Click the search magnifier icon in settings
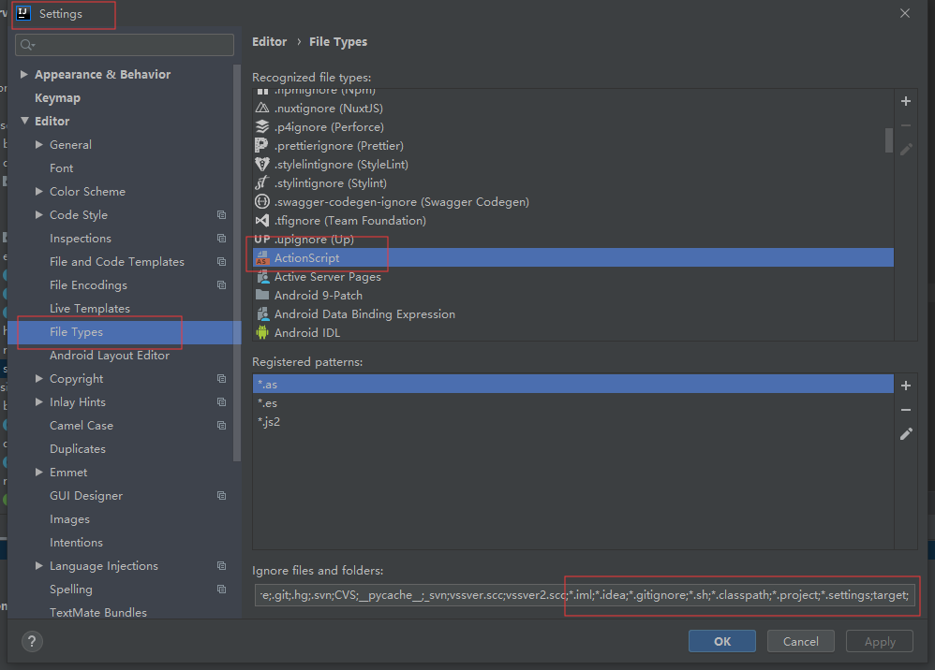The height and width of the screenshot is (670, 935). click(27, 45)
